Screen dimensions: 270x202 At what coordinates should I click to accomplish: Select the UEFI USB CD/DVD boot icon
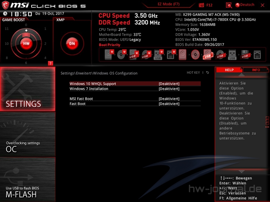pyautogui.click(x=146, y=55)
